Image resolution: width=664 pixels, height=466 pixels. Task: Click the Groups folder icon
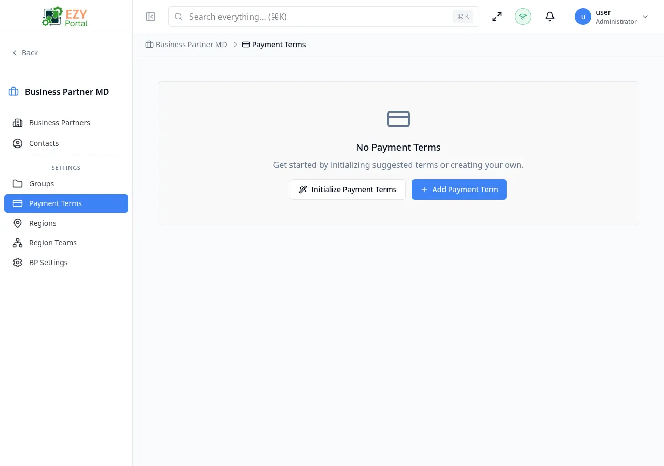(x=18, y=183)
